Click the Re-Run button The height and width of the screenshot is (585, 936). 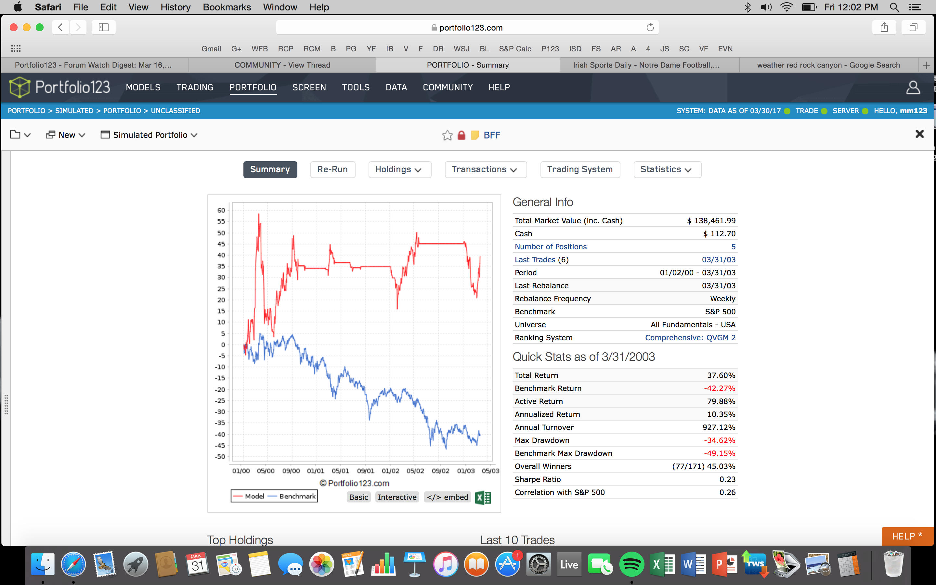click(332, 169)
